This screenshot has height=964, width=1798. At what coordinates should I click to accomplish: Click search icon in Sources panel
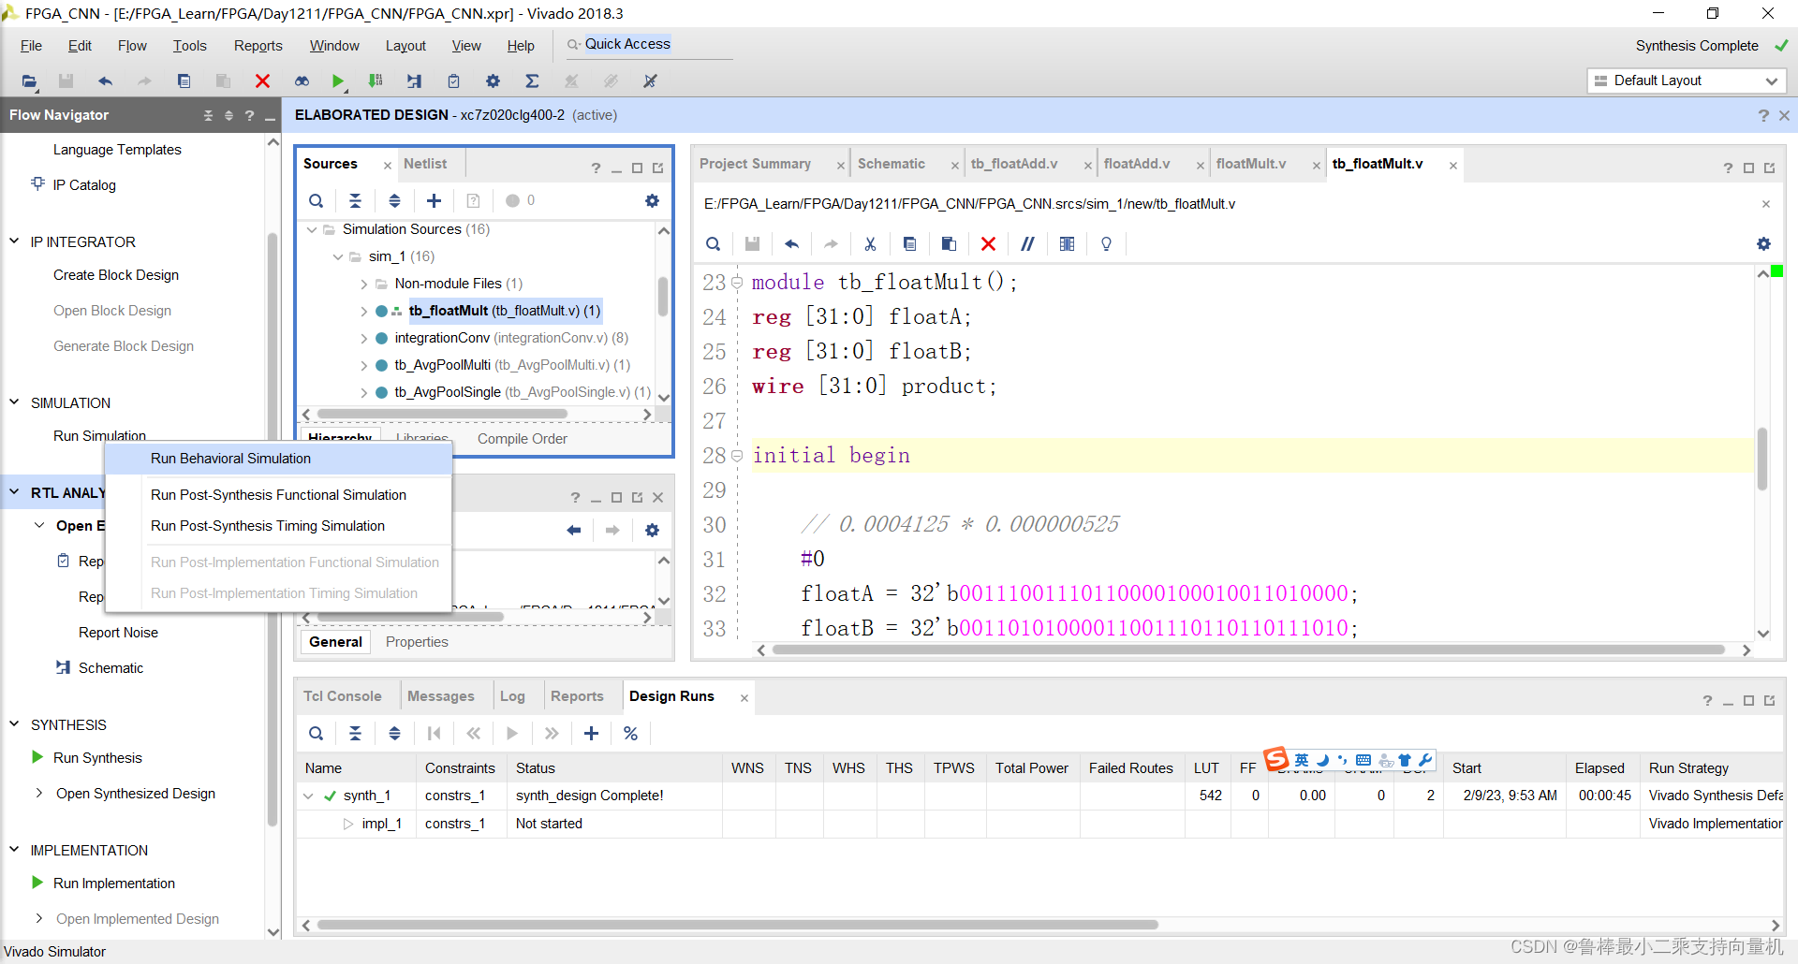[x=317, y=200]
